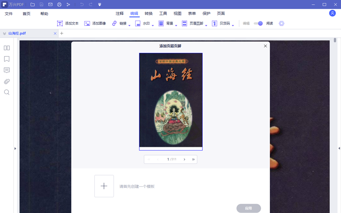Open the 文件 file menu
Viewport: 341px width, 213px height.
coord(9,14)
